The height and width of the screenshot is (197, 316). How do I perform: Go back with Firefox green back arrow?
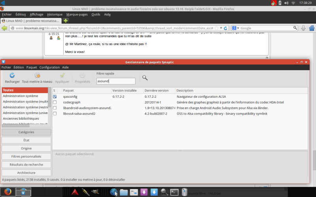(4, 28)
